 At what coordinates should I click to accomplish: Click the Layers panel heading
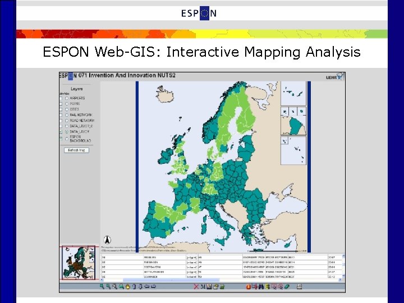pyautogui.click(x=77, y=89)
